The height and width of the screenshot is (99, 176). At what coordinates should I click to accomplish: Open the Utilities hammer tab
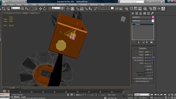pos(152,13)
